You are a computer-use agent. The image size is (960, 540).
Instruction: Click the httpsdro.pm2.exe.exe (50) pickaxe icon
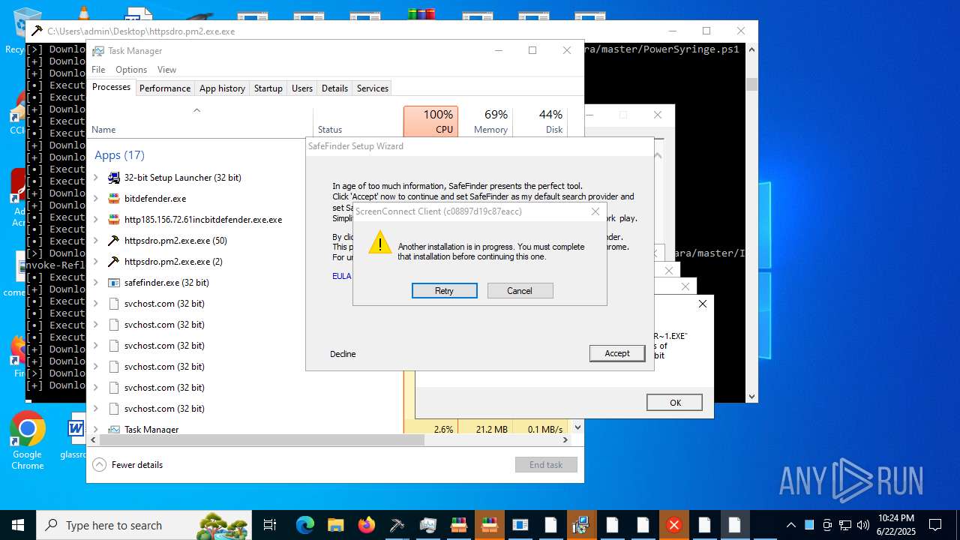coord(114,241)
